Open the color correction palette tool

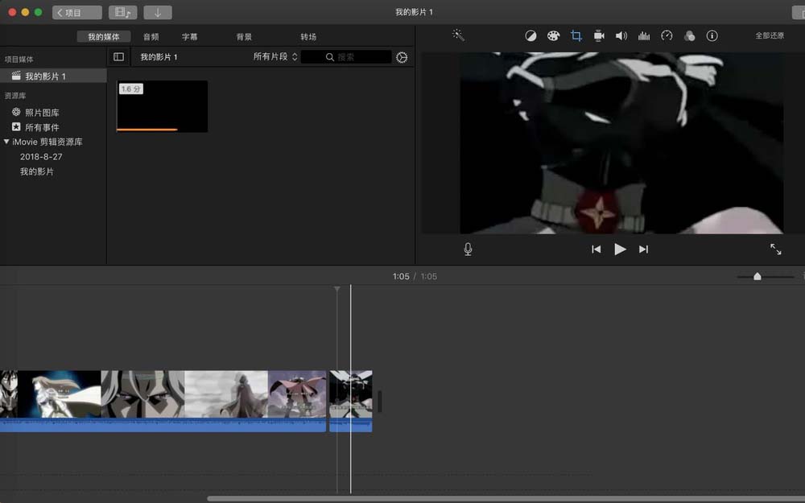[553, 35]
